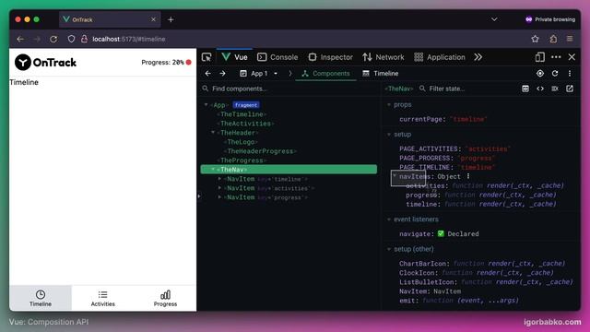Click the shield tracking protection icon
The image size is (590, 332).
coord(71,39)
